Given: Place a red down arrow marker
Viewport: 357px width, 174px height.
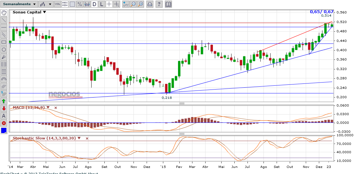Looking at the screenshot, I should coord(4,108).
